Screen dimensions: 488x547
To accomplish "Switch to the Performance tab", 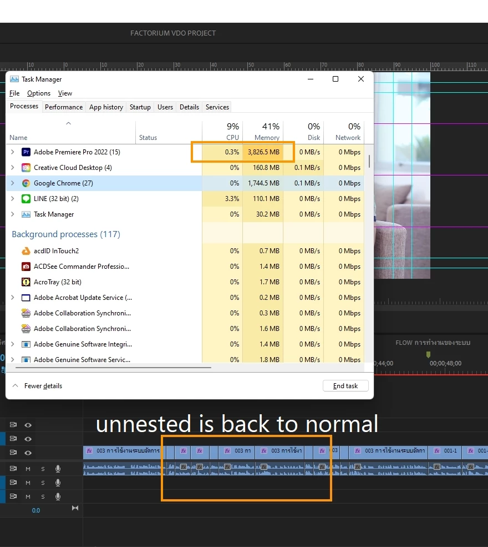I will 64,107.
